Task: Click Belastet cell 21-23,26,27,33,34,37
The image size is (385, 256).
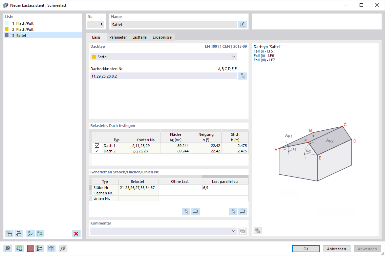Action: (x=138, y=188)
